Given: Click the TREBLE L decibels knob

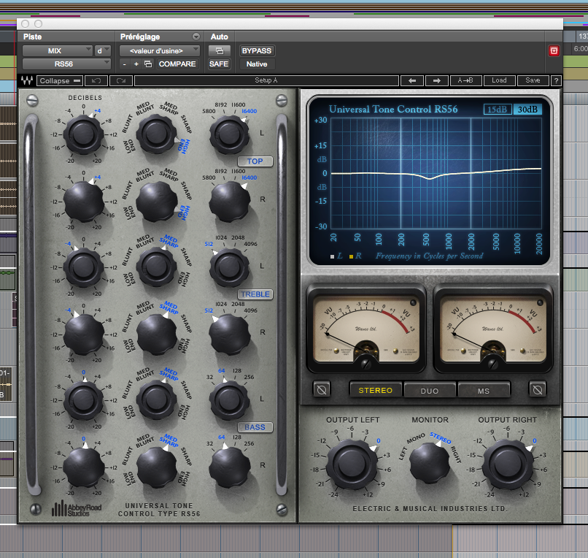Looking at the screenshot, I should tap(84, 267).
